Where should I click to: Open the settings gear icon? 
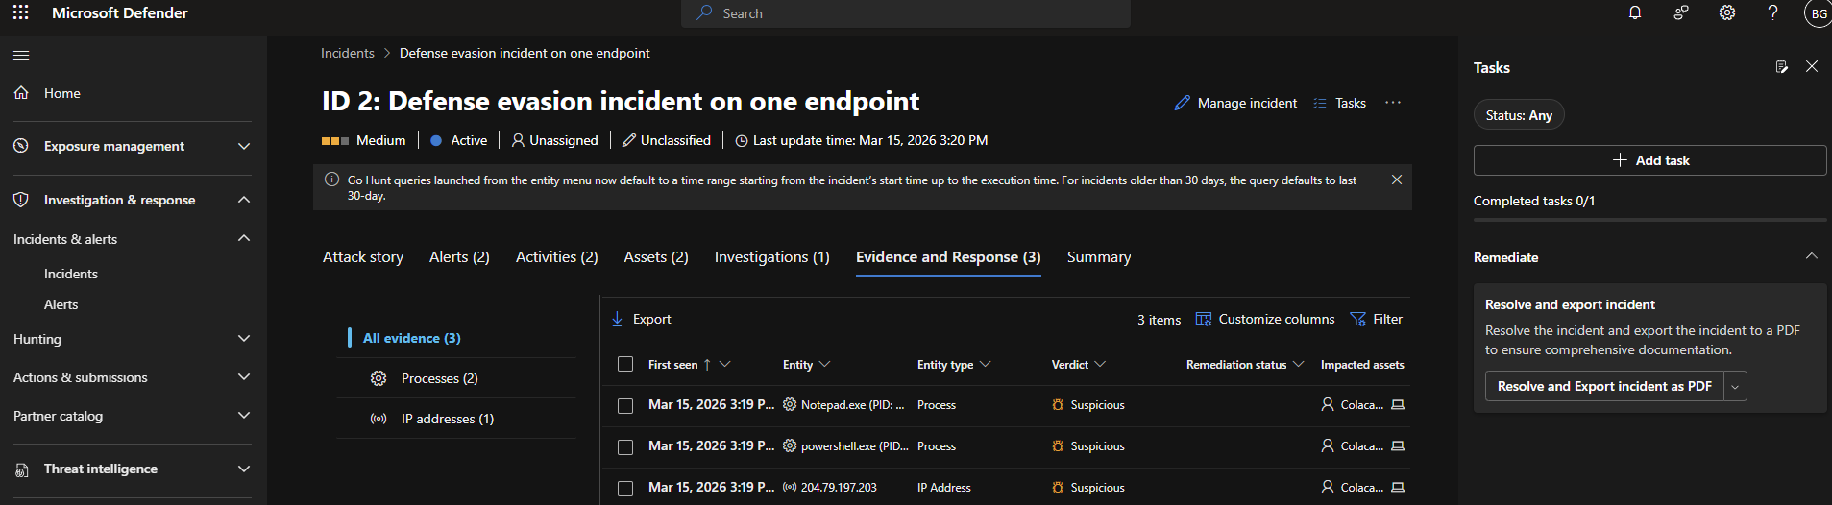coord(1727,13)
